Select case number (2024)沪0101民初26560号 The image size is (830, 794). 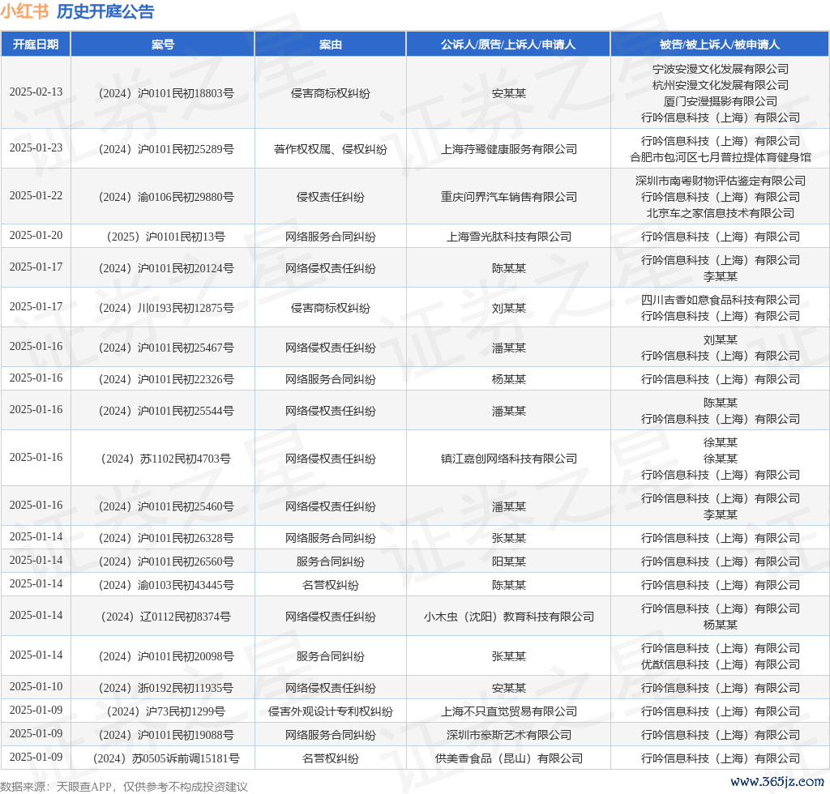(x=165, y=561)
